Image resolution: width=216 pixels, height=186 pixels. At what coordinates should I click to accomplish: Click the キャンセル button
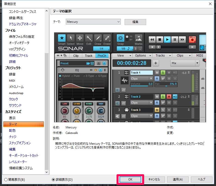tap(154, 179)
